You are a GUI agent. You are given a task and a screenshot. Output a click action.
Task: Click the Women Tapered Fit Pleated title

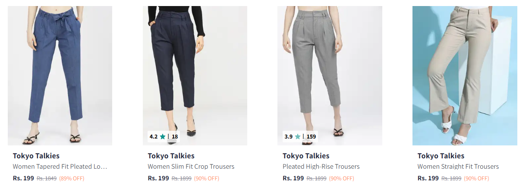(x=60, y=167)
